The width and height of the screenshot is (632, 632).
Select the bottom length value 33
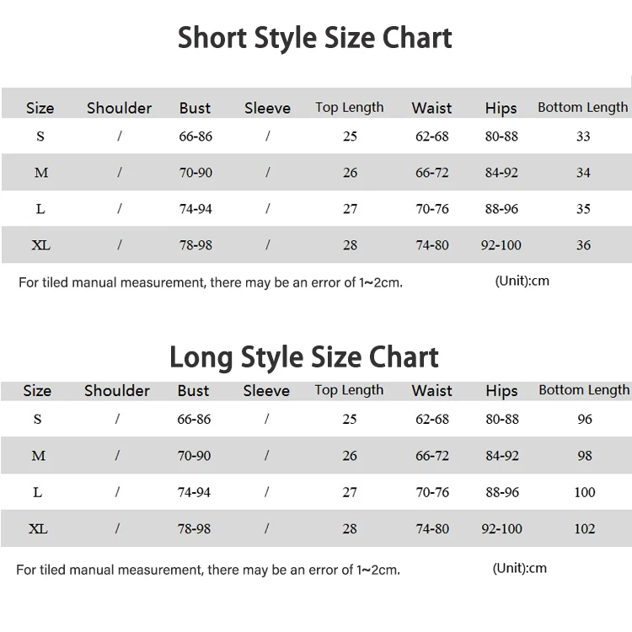coord(583,137)
